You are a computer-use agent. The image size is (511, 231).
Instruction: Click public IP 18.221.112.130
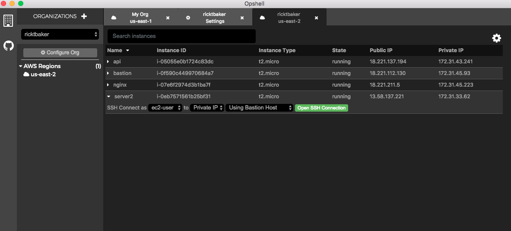pos(388,73)
